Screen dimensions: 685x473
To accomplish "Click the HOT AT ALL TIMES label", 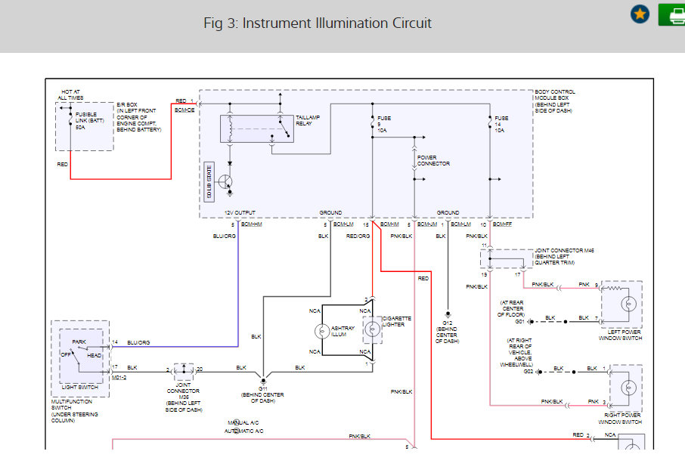I will pos(71,94).
